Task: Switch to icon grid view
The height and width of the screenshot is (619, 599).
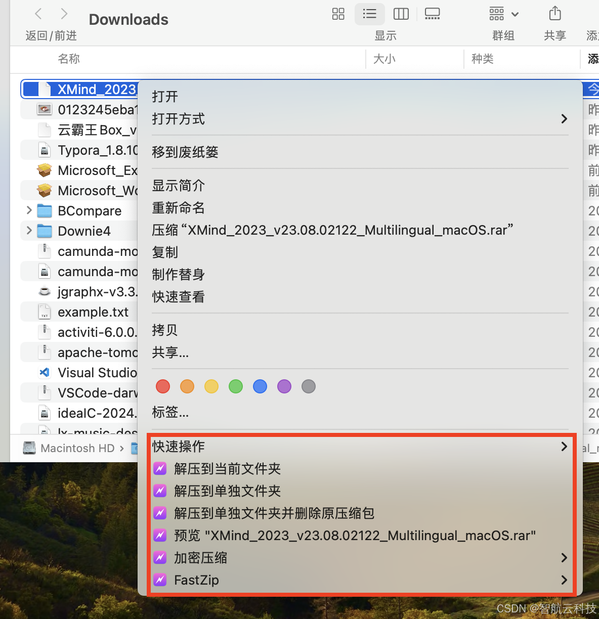Action: click(338, 14)
